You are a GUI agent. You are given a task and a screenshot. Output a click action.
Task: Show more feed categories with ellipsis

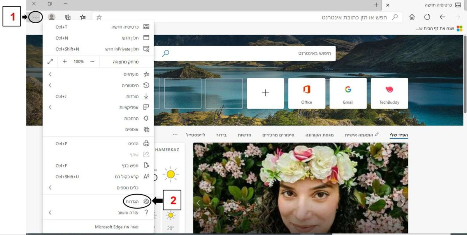(x=175, y=134)
